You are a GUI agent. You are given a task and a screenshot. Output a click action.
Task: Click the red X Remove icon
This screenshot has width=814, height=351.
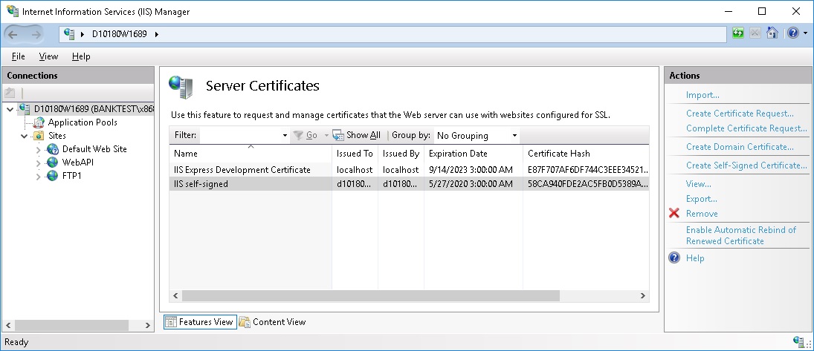pos(674,213)
